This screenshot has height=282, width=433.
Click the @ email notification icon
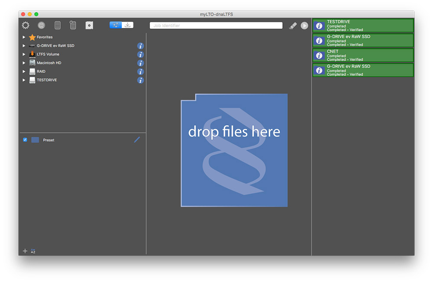click(x=42, y=26)
